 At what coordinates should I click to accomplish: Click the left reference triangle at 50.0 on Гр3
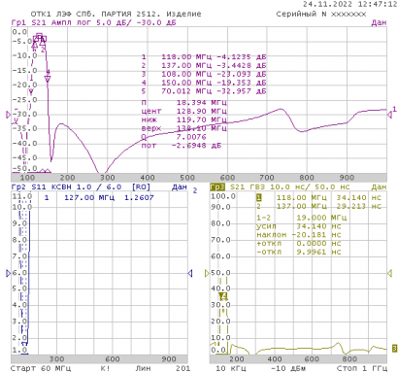[207, 274]
